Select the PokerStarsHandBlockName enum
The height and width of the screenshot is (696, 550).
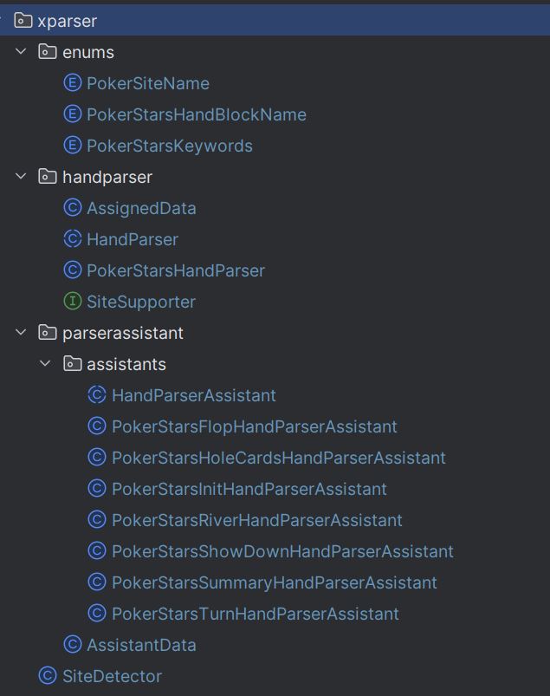[x=196, y=114]
